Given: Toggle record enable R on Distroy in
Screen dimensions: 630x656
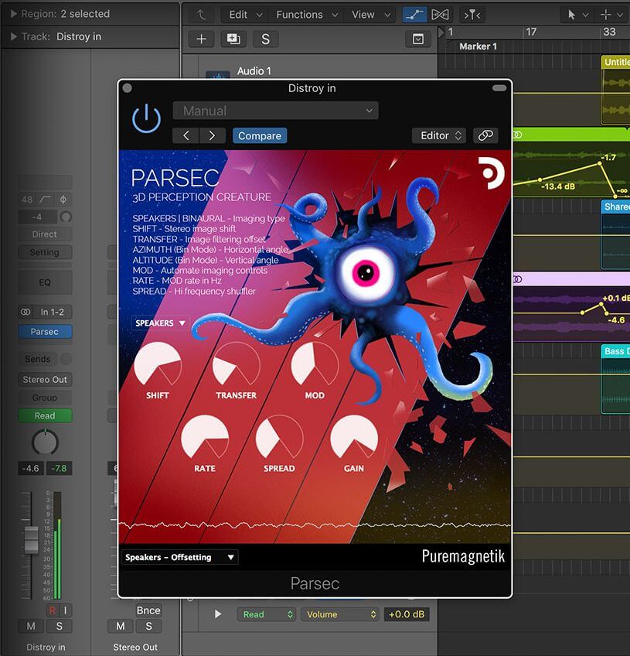Looking at the screenshot, I should pos(53,610).
